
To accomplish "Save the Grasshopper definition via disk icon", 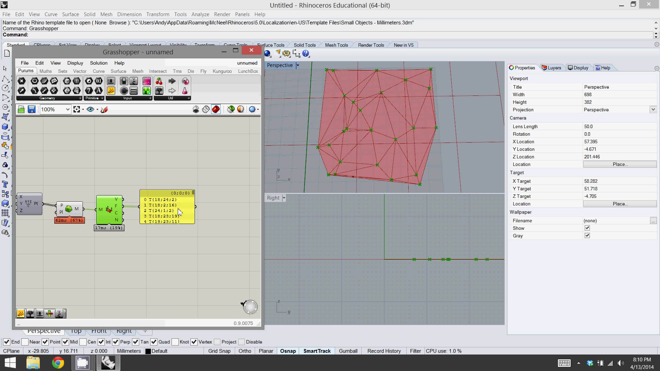I will pyautogui.click(x=32, y=109).
